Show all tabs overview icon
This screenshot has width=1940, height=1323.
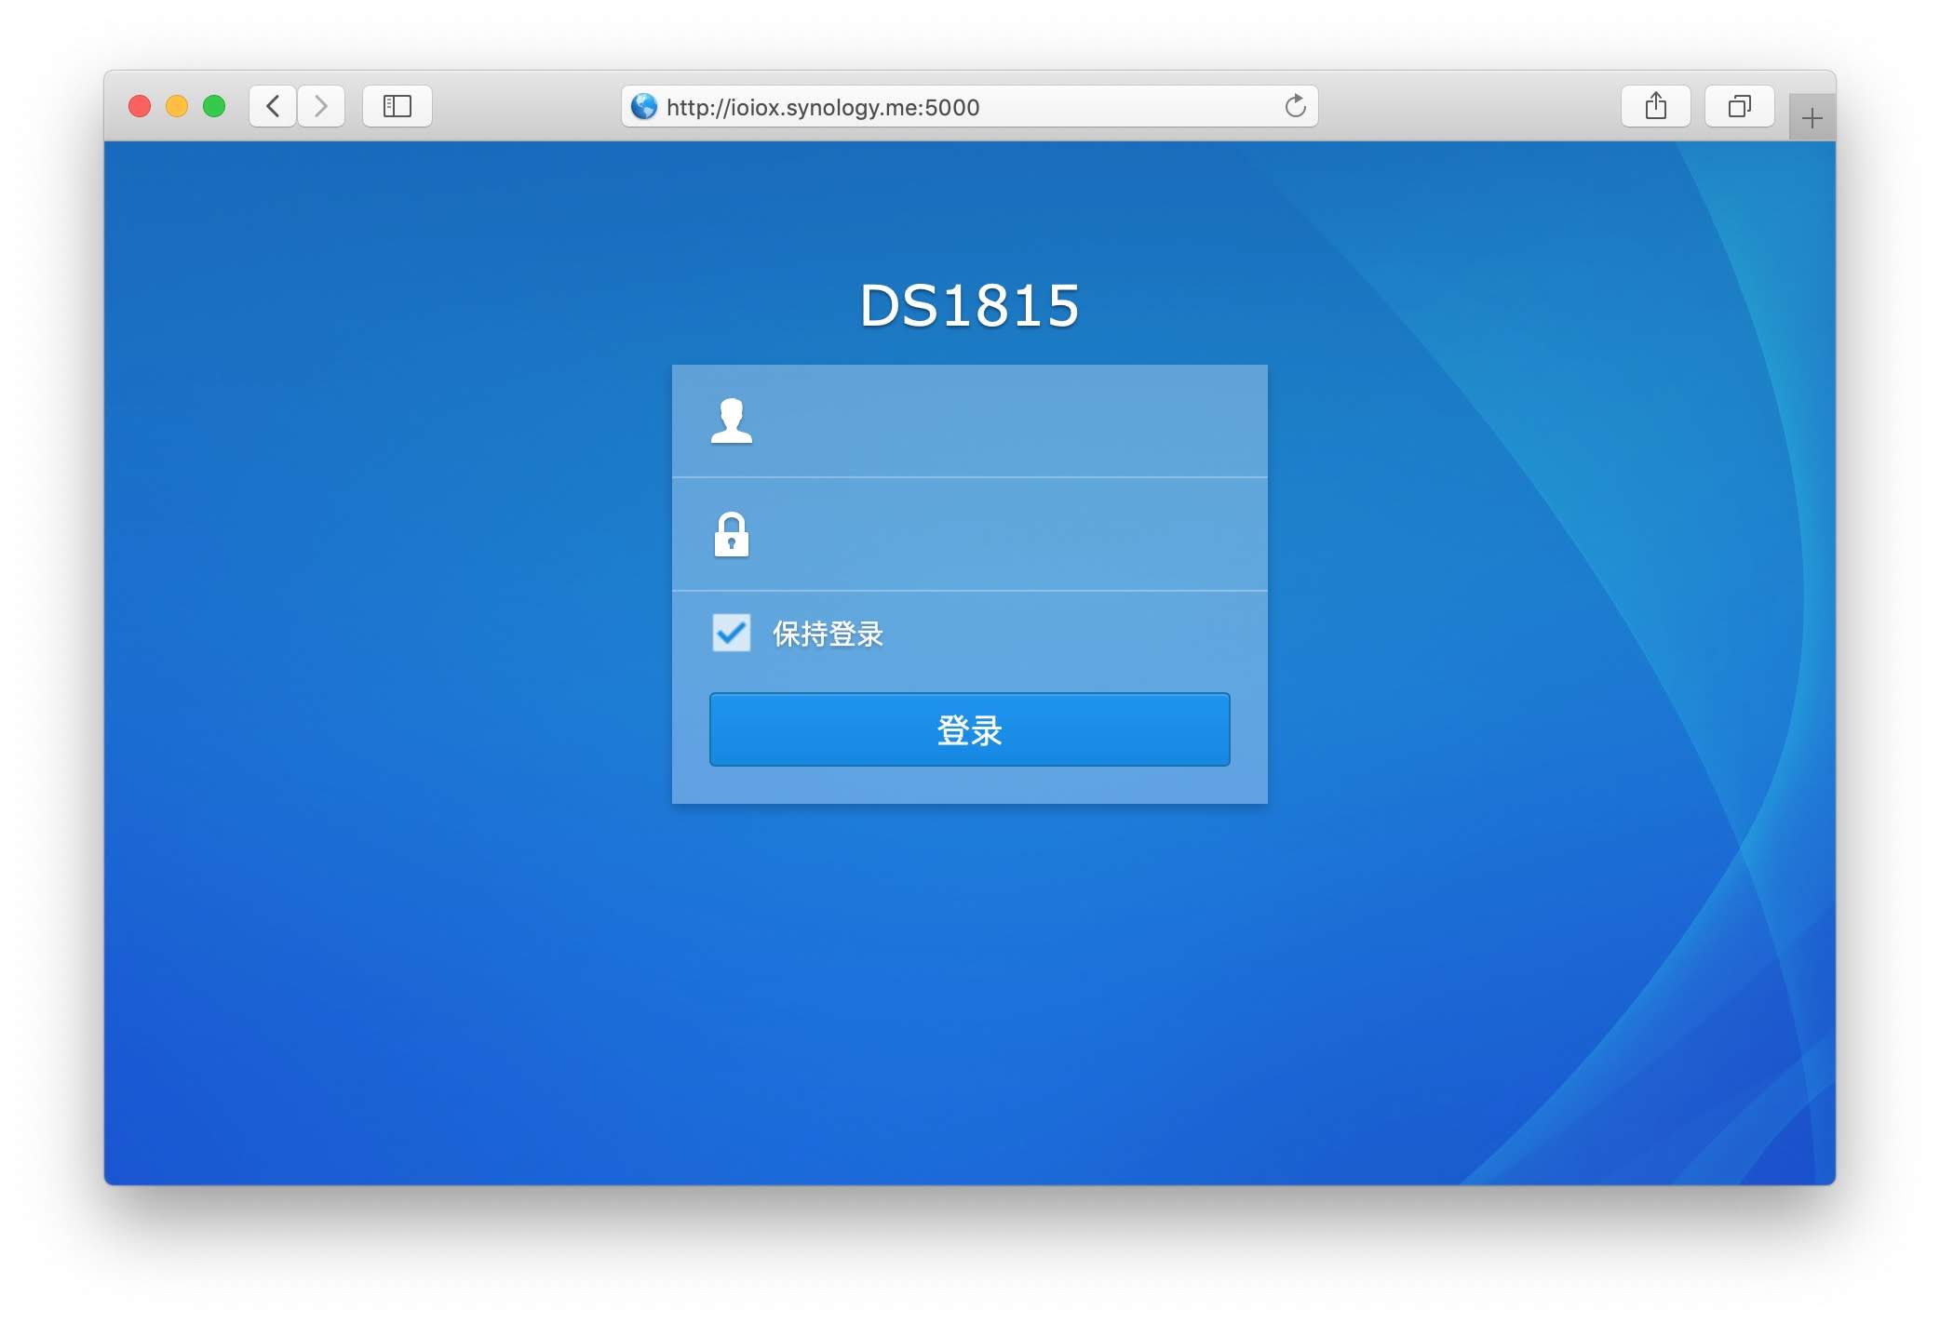coord(1739,106)
